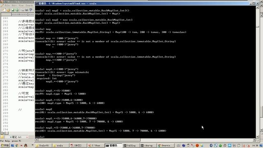Viewport: 263px width, 148px height.
Task: Open the cmd window system menu icon
Action: pyautogui.click(x=37, y=3)
